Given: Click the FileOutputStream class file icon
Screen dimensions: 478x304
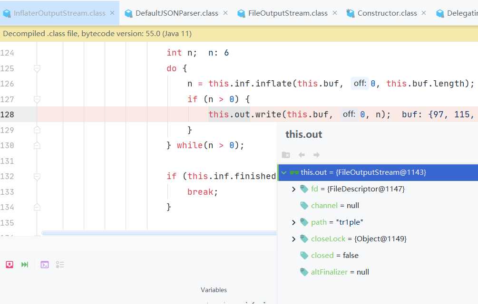Looking at the screenshot, I should coord(241,13).
